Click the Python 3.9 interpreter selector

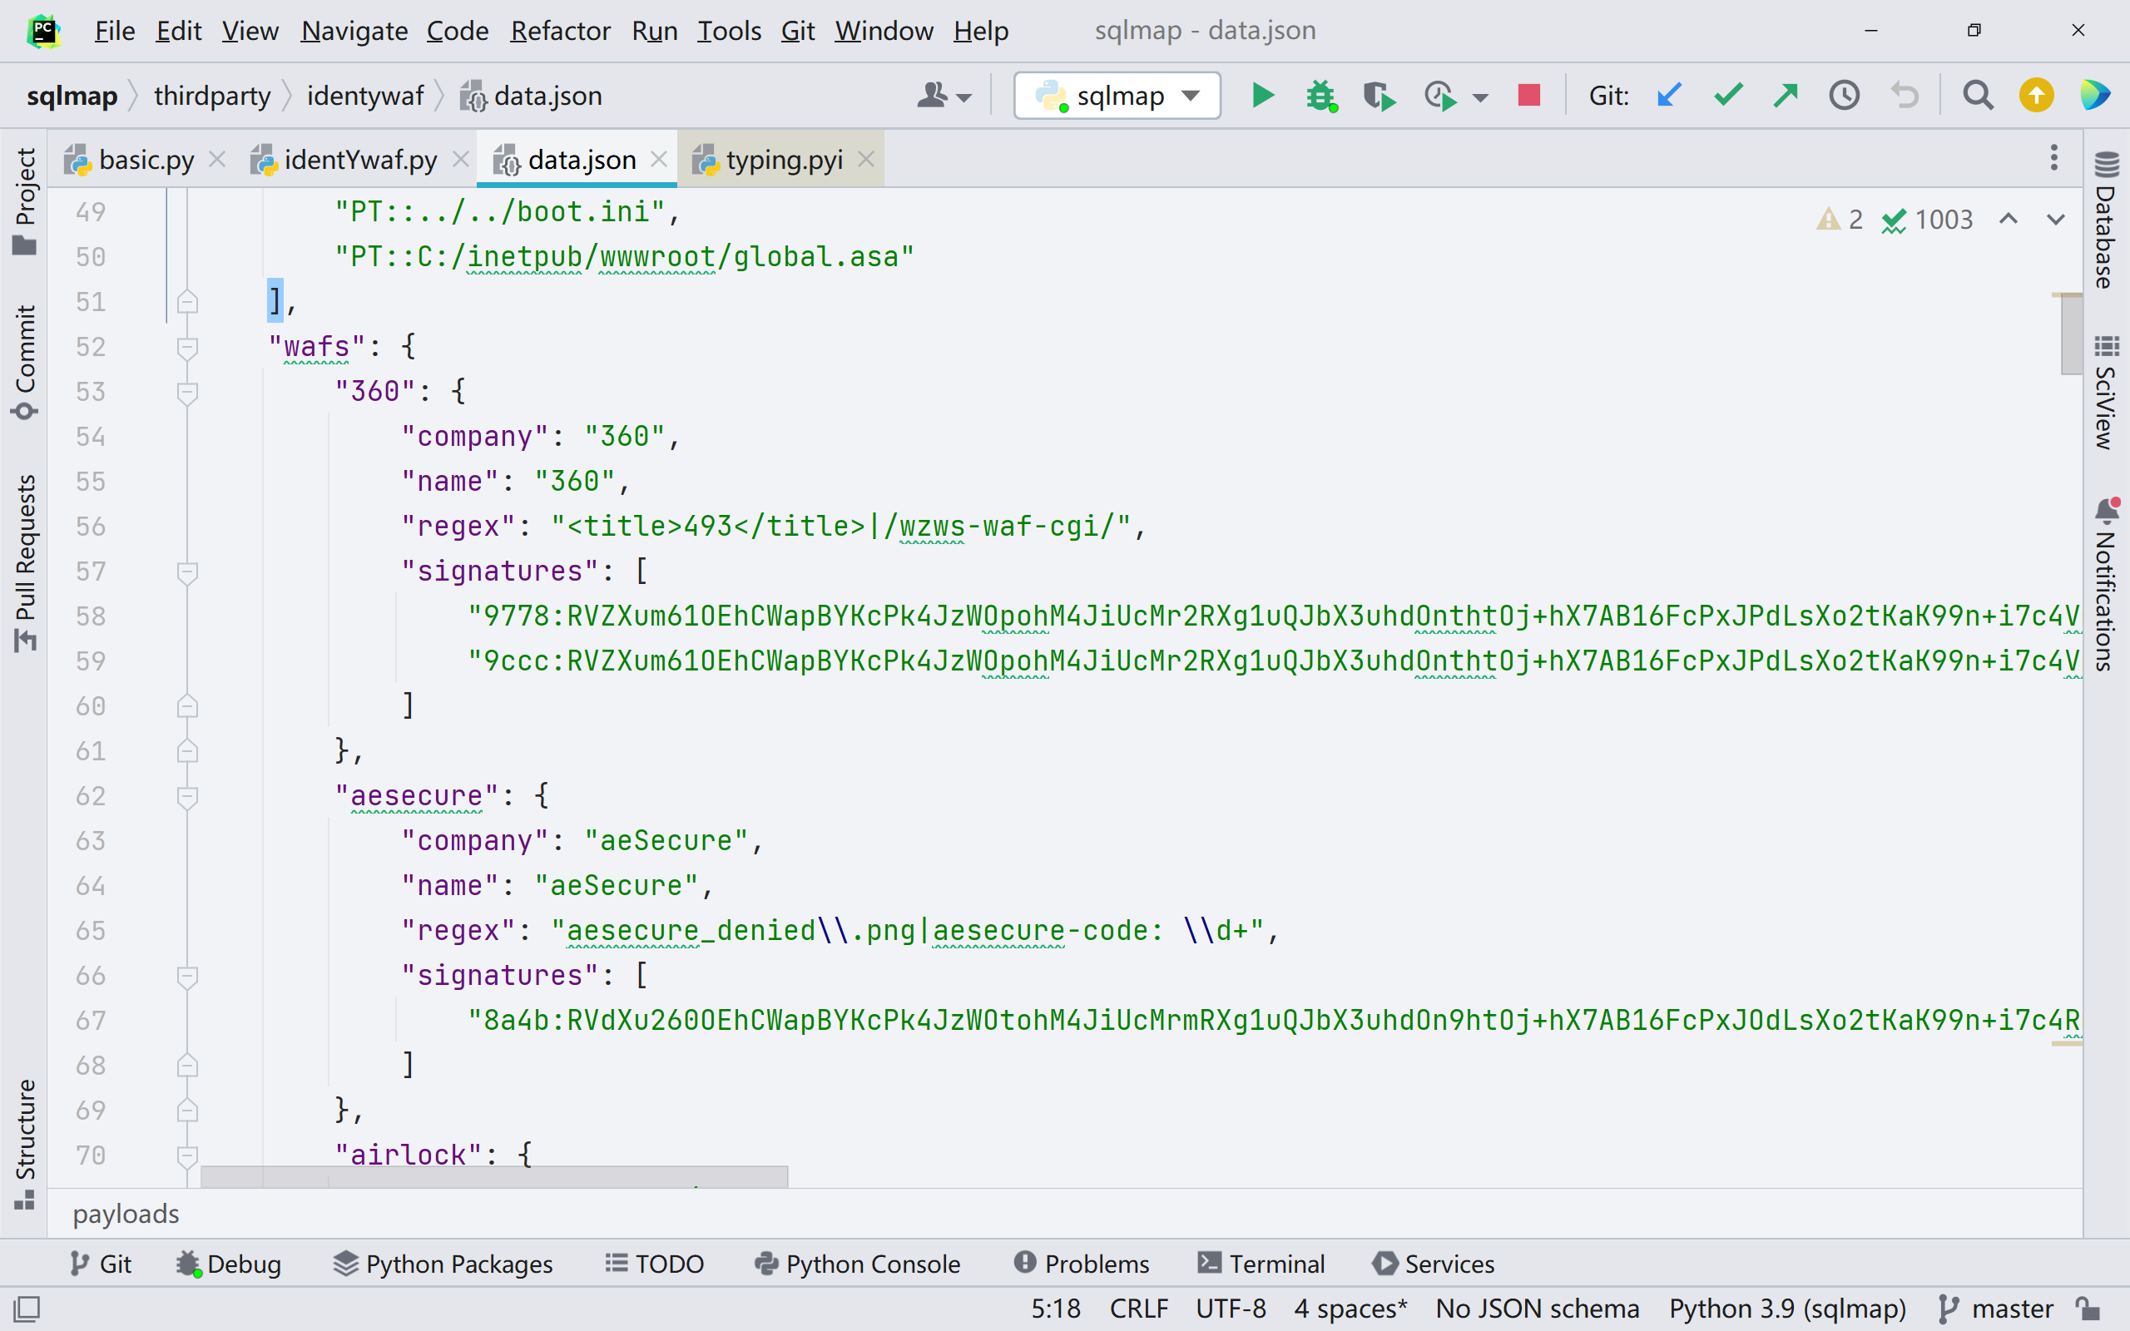click(1787, 1309)
